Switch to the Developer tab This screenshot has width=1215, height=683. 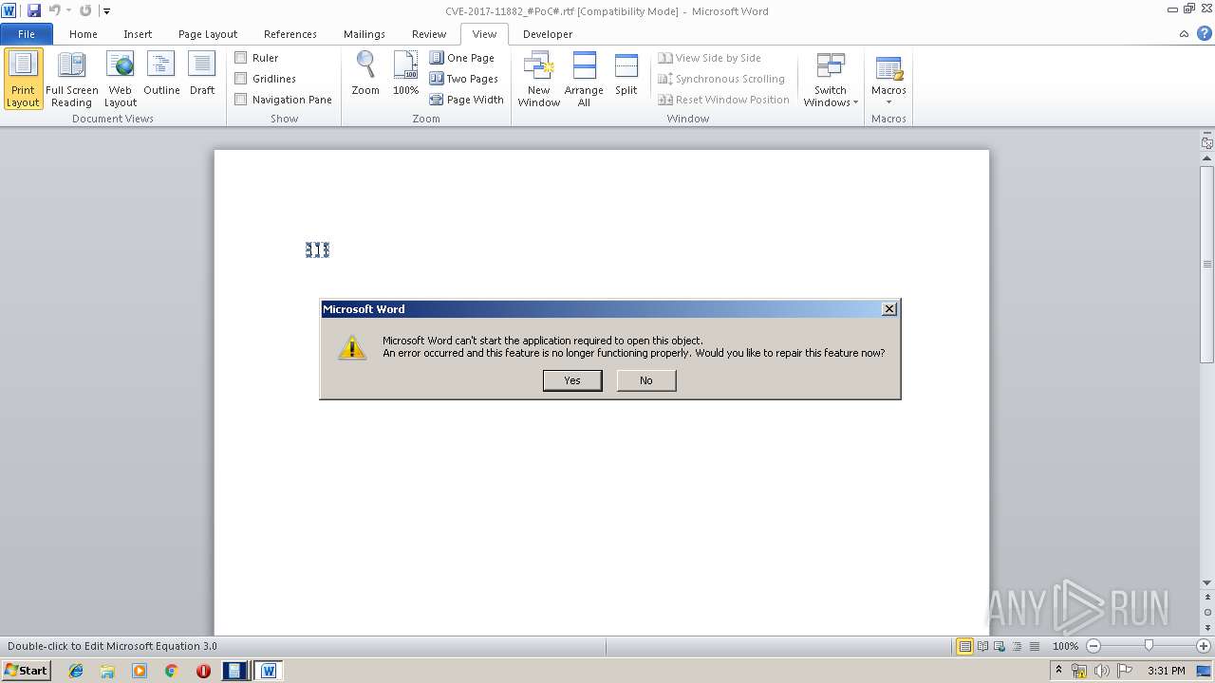[548, 34]
